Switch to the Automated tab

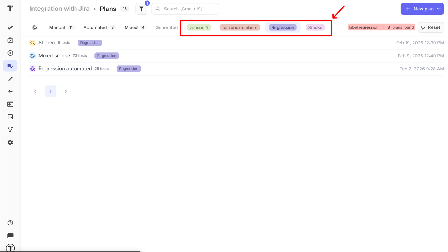coord(95,27)
